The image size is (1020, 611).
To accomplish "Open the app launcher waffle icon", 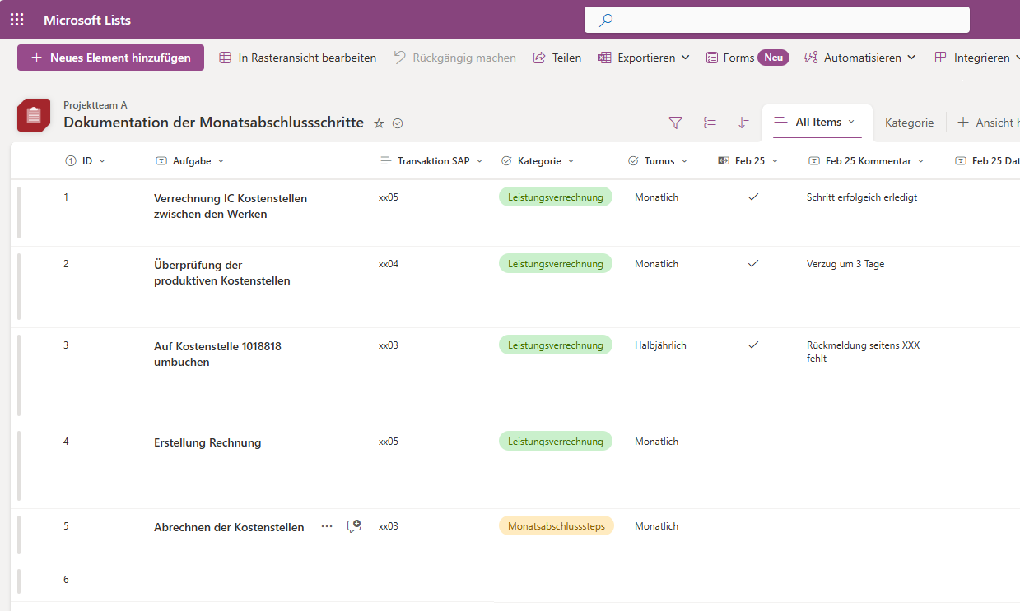I will tap(16, 20).
